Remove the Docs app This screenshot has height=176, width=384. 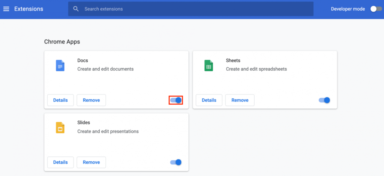tap(91, 100)
